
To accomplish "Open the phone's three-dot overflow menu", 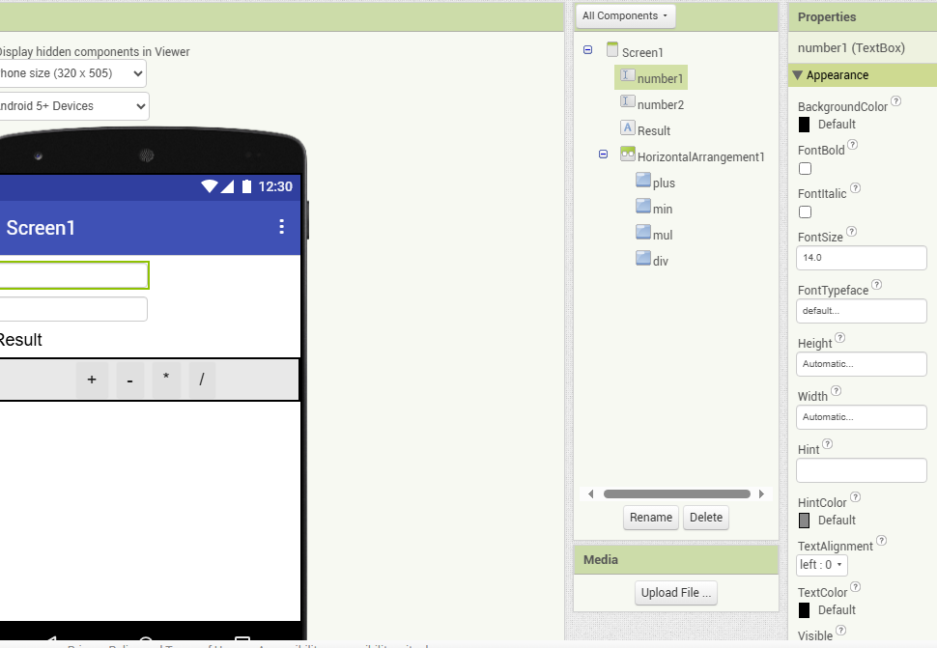I will pyautogui.click(x=282, y=227).
